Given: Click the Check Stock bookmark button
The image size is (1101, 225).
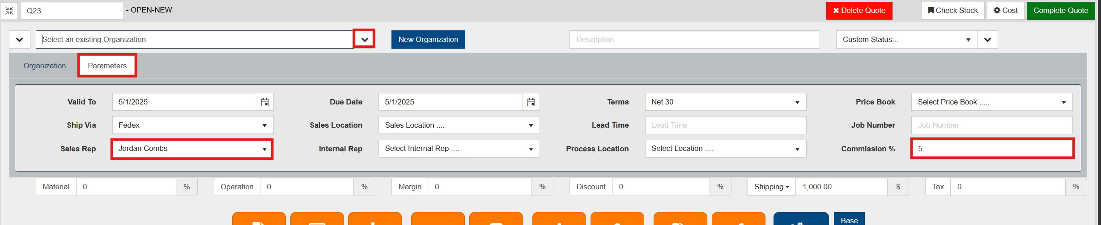Looking at the screenshot, I should click(952, 11).
